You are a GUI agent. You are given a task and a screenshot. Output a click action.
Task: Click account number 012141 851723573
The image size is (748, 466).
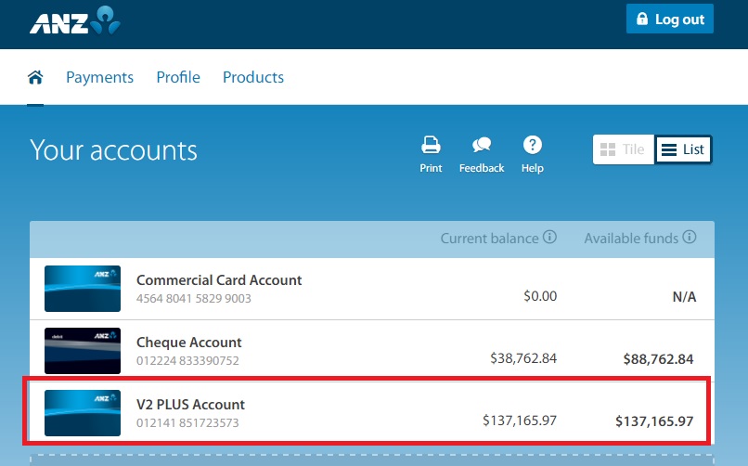(x=187, y=423)
